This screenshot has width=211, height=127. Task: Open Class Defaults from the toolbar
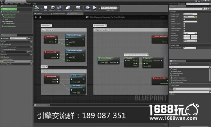[x=78, y=8]
